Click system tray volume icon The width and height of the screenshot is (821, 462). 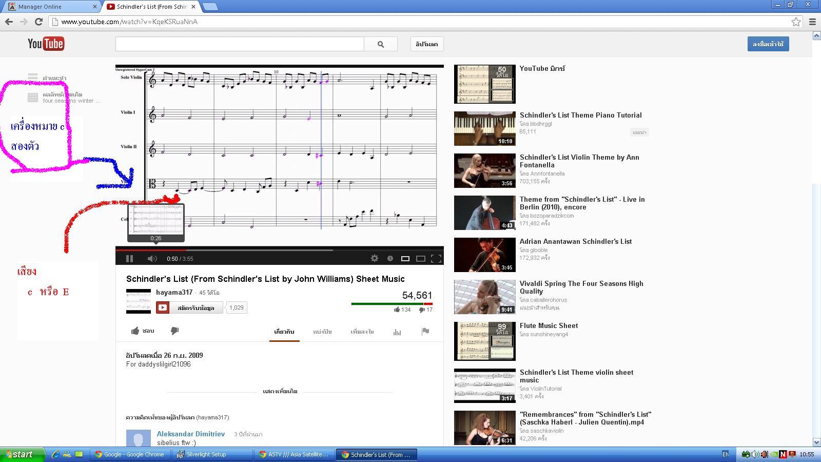(755, 454)
